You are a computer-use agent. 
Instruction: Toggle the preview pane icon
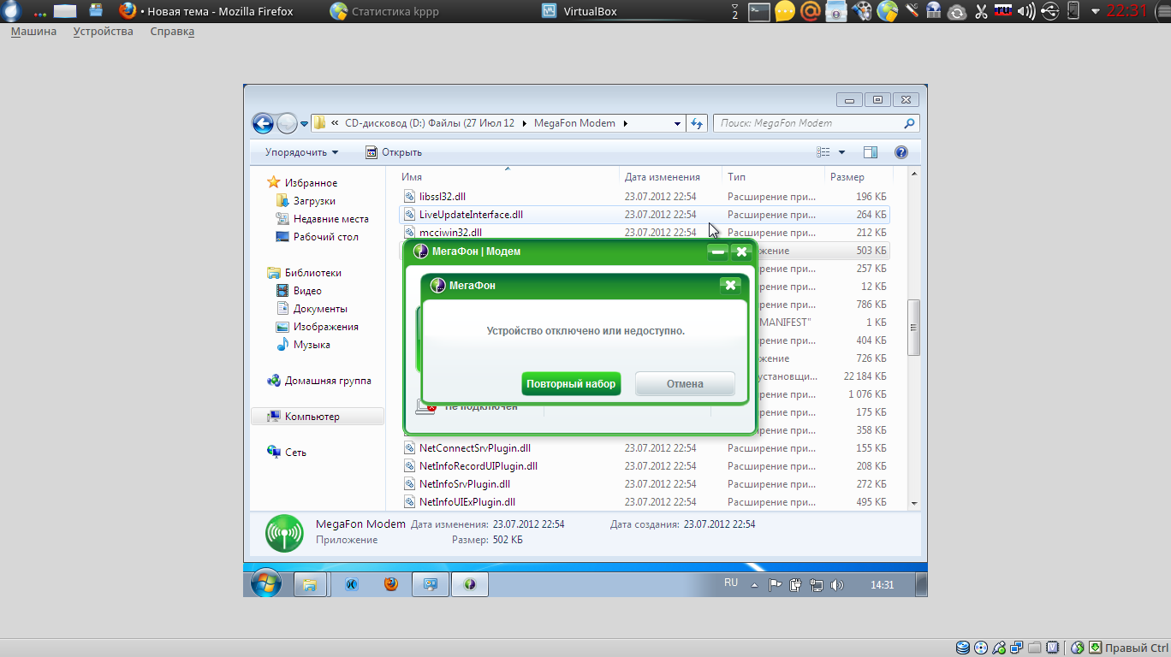871,152
